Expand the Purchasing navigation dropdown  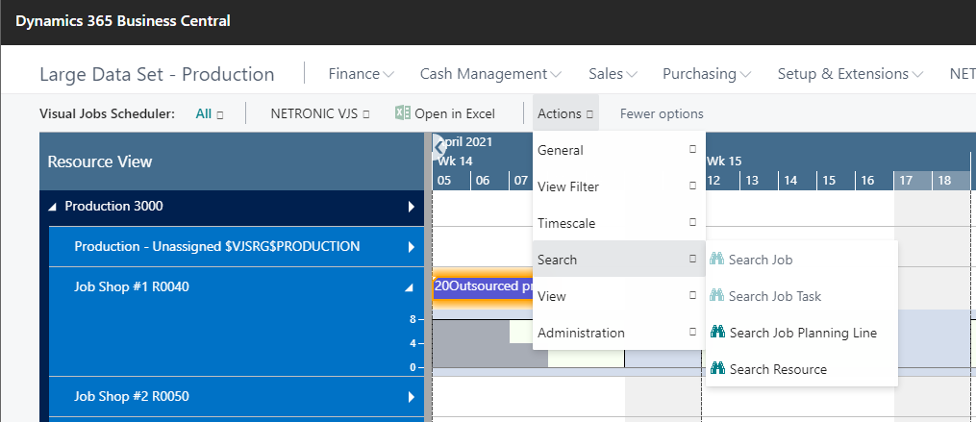point(707,73)
